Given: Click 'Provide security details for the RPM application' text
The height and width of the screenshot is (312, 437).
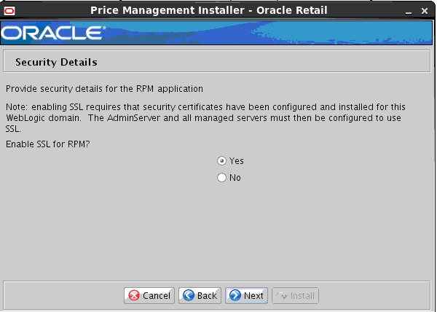Looking at the screenshot, I should (104, 89).
